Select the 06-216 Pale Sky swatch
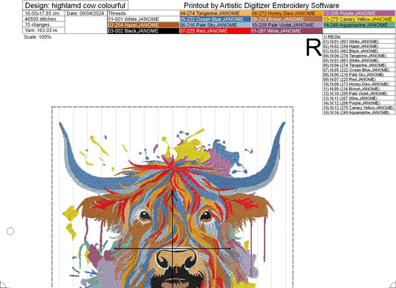The width and height of the screenshot is (396, 288). [215, 25]
